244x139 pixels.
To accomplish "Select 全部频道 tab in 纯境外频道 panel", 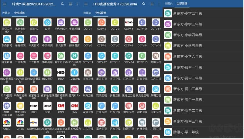I will tap(19, 13).
